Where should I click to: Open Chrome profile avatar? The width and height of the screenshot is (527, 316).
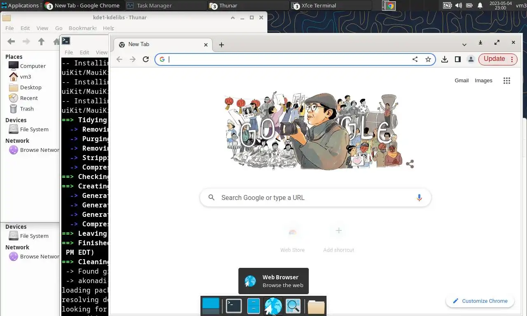(471, 59)
